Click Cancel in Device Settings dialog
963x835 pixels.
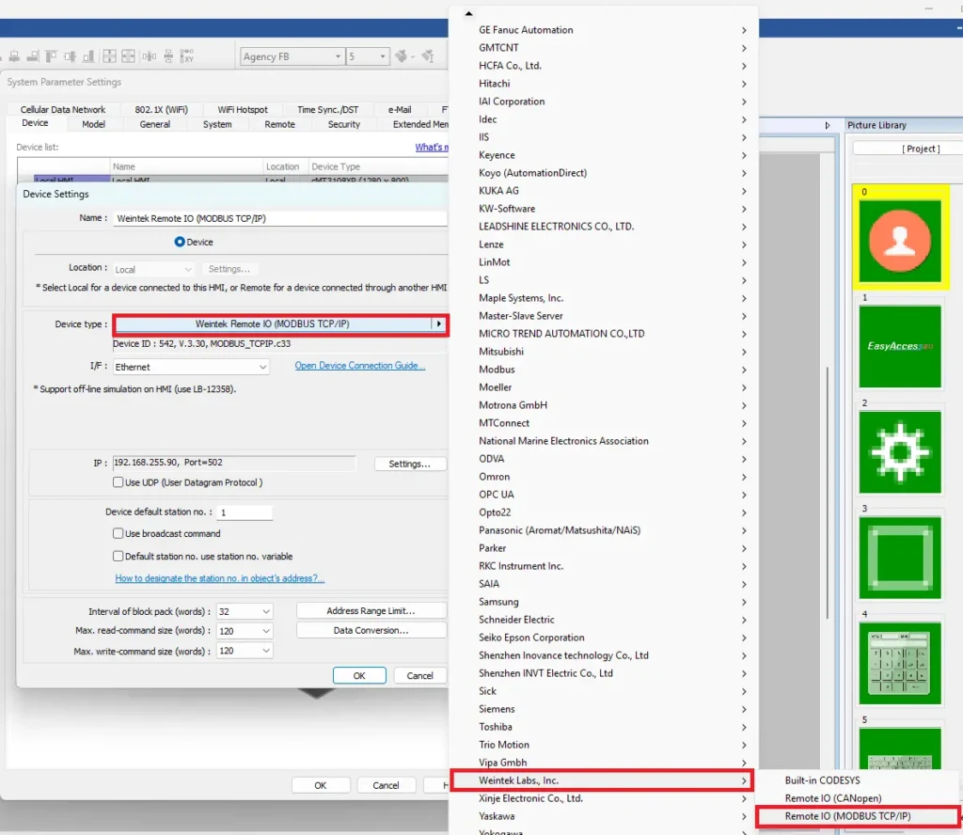pos(420,675)
